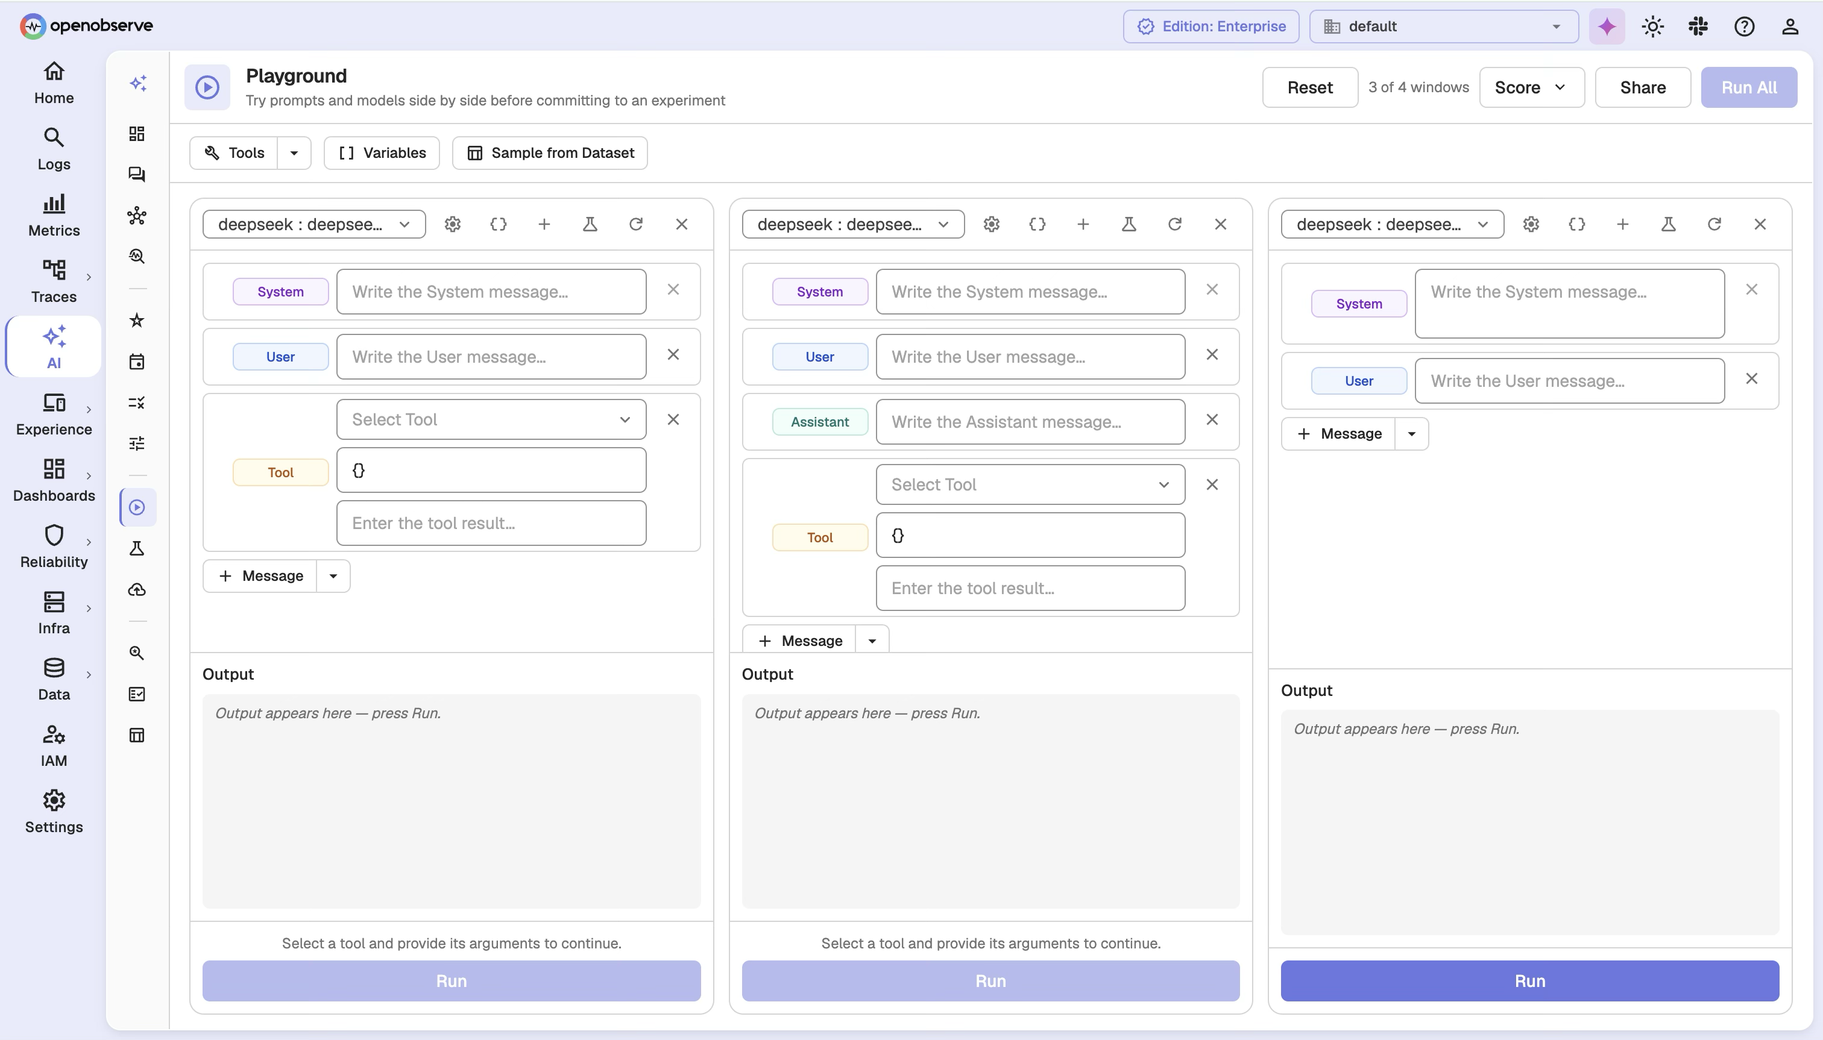Click Run button in third window

pyautogui.click(x=1529, y=981)
